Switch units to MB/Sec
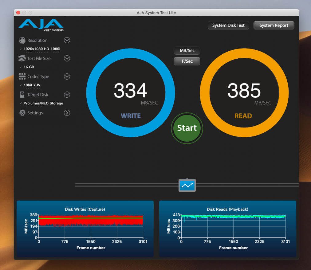Screen dimensions: 311x270 pyautogui.click(x=187, y=51)
